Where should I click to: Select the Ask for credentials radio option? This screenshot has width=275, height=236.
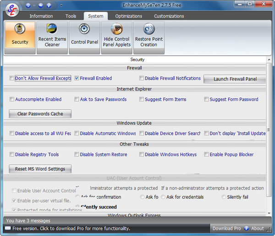(x=163, y=197)
